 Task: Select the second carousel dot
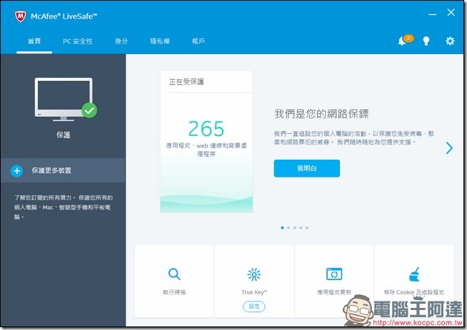tap(288, 228)
